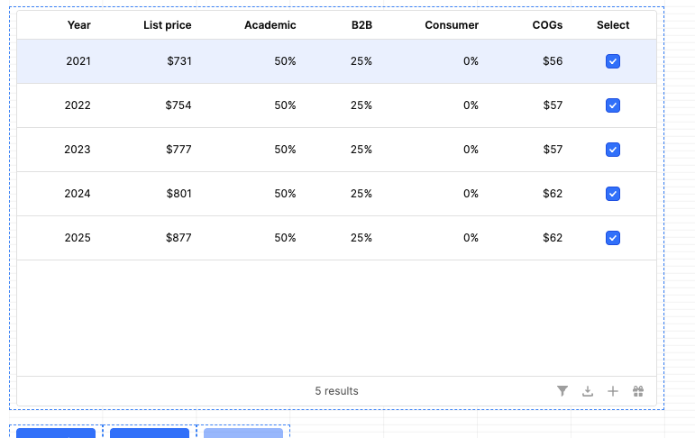This screenshot has height=438, width=695.
Task: Sort by the Year column header
Action: point(78,25)
